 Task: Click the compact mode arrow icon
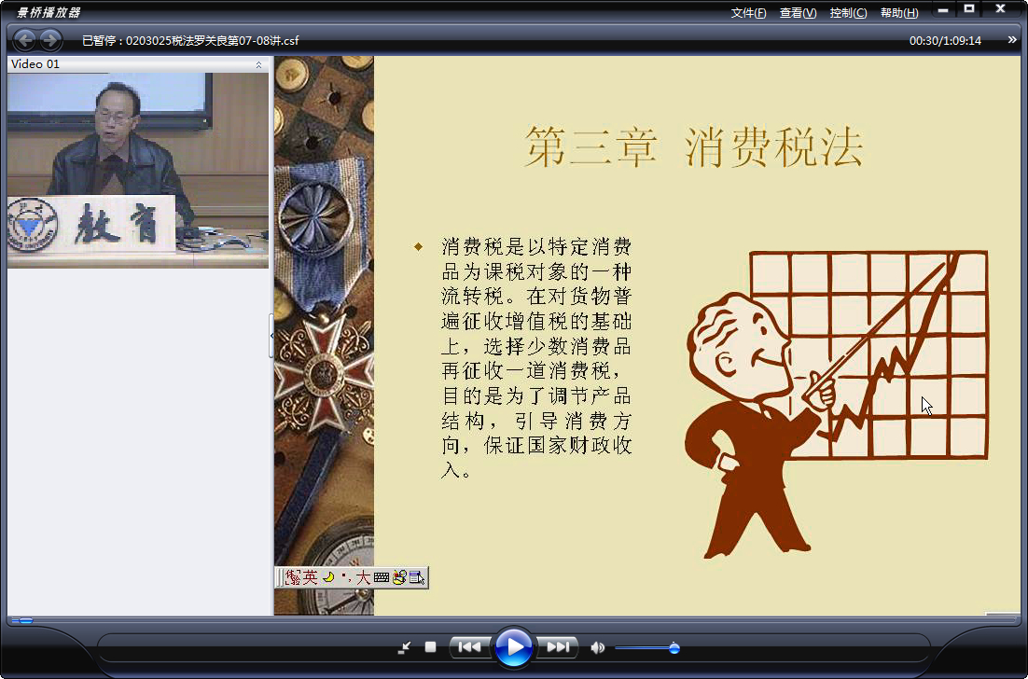404,648
